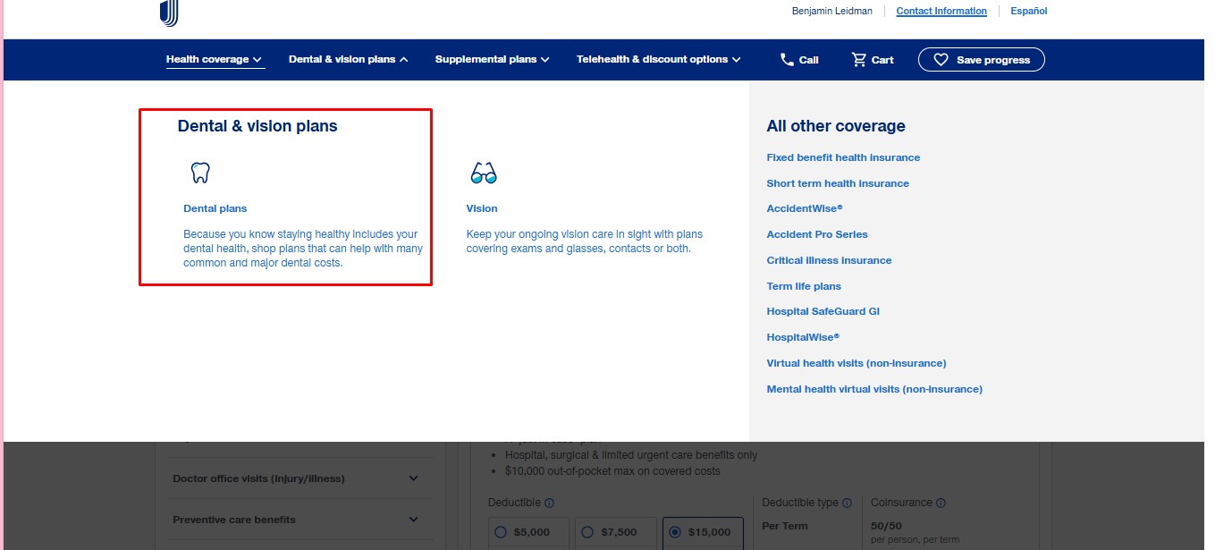The width and height of the screenshot is (1215, 550).
Task: Select the $5,000 deductible option
Action: [501, 532]
